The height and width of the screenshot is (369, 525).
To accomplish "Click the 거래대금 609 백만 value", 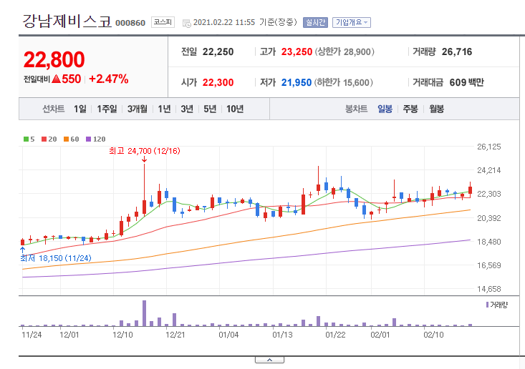I will (466, 82).
